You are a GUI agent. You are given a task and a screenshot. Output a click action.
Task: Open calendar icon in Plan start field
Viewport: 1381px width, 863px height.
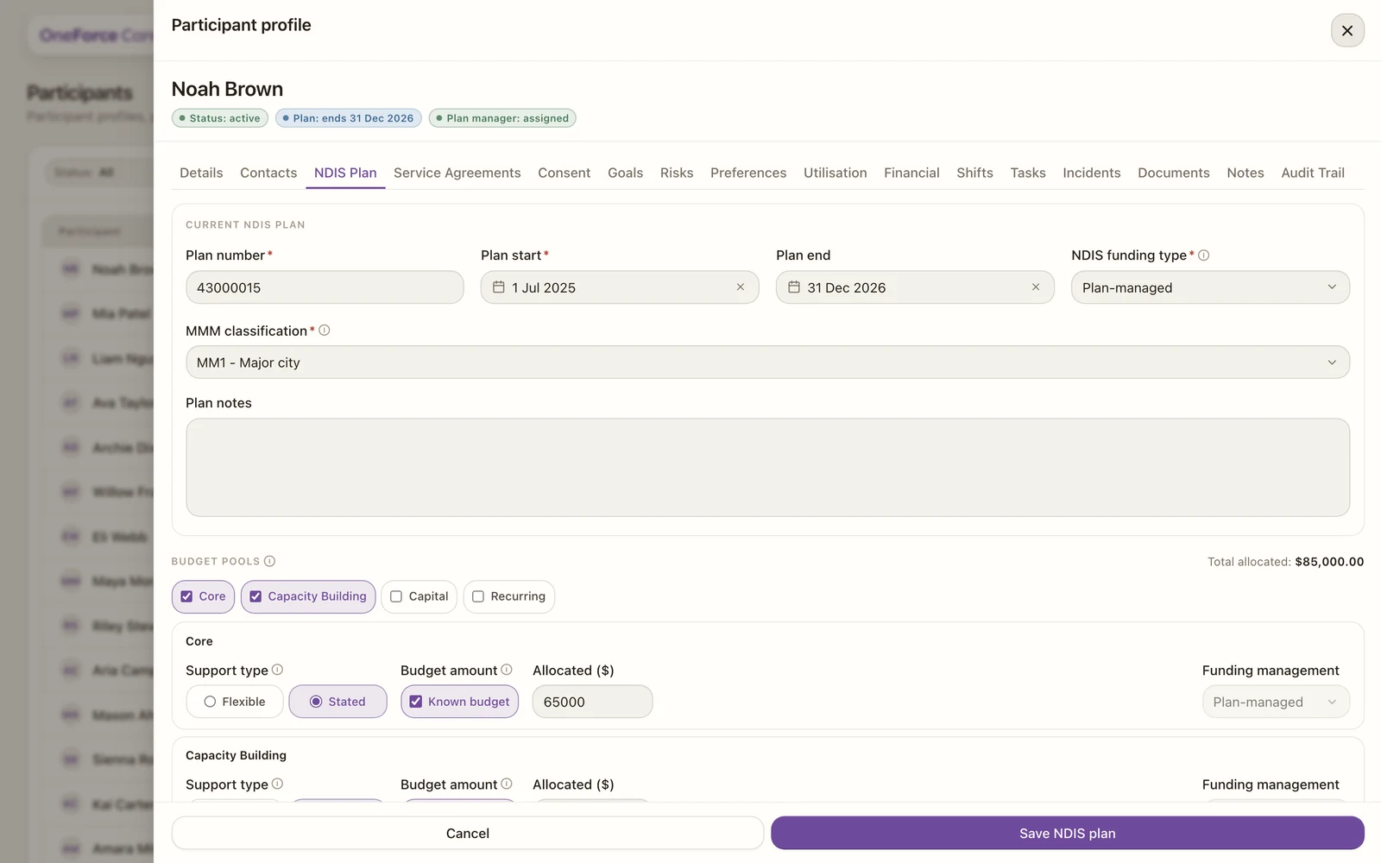(498, 287)
